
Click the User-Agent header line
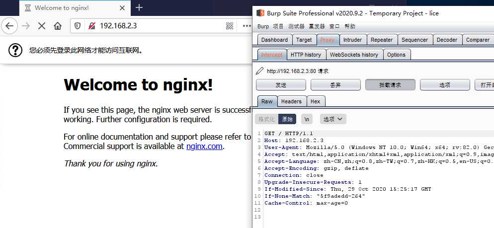coord(379,148)
